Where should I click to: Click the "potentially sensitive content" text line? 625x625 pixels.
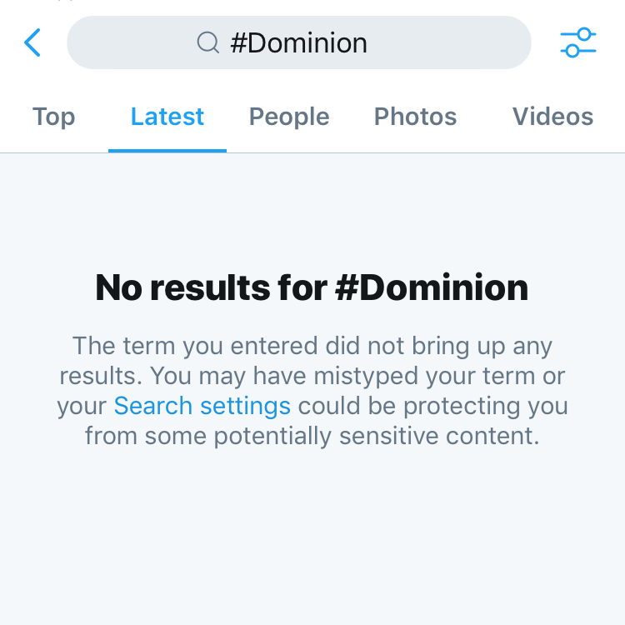coord(312,436)
